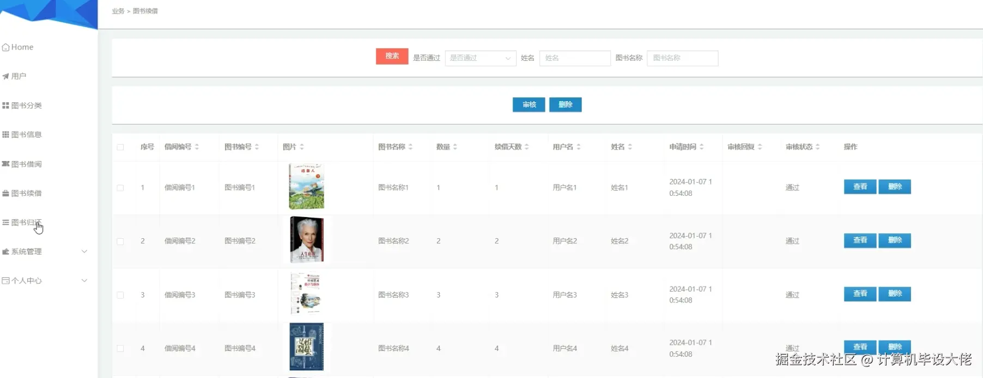This screenshot has height=378, width=983.
Task: Check the row 4 checkbox
Action: pyautogui.click(x=120, y=349)
